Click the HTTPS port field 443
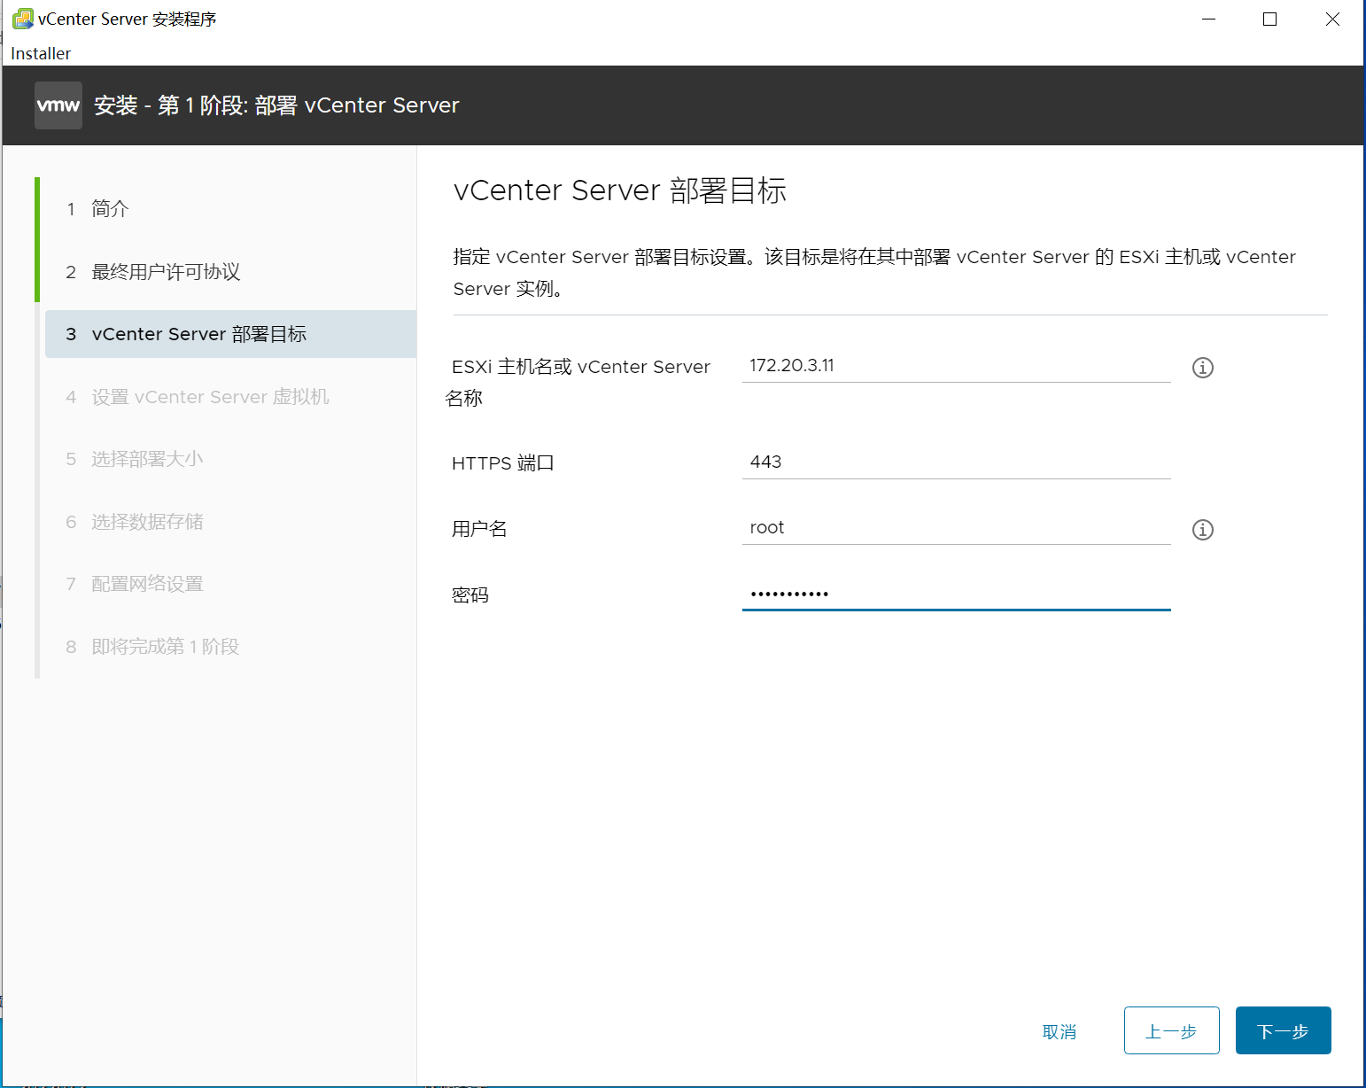The height and width of the screenshot is (1088, 1366). click(x=956, y=462)
